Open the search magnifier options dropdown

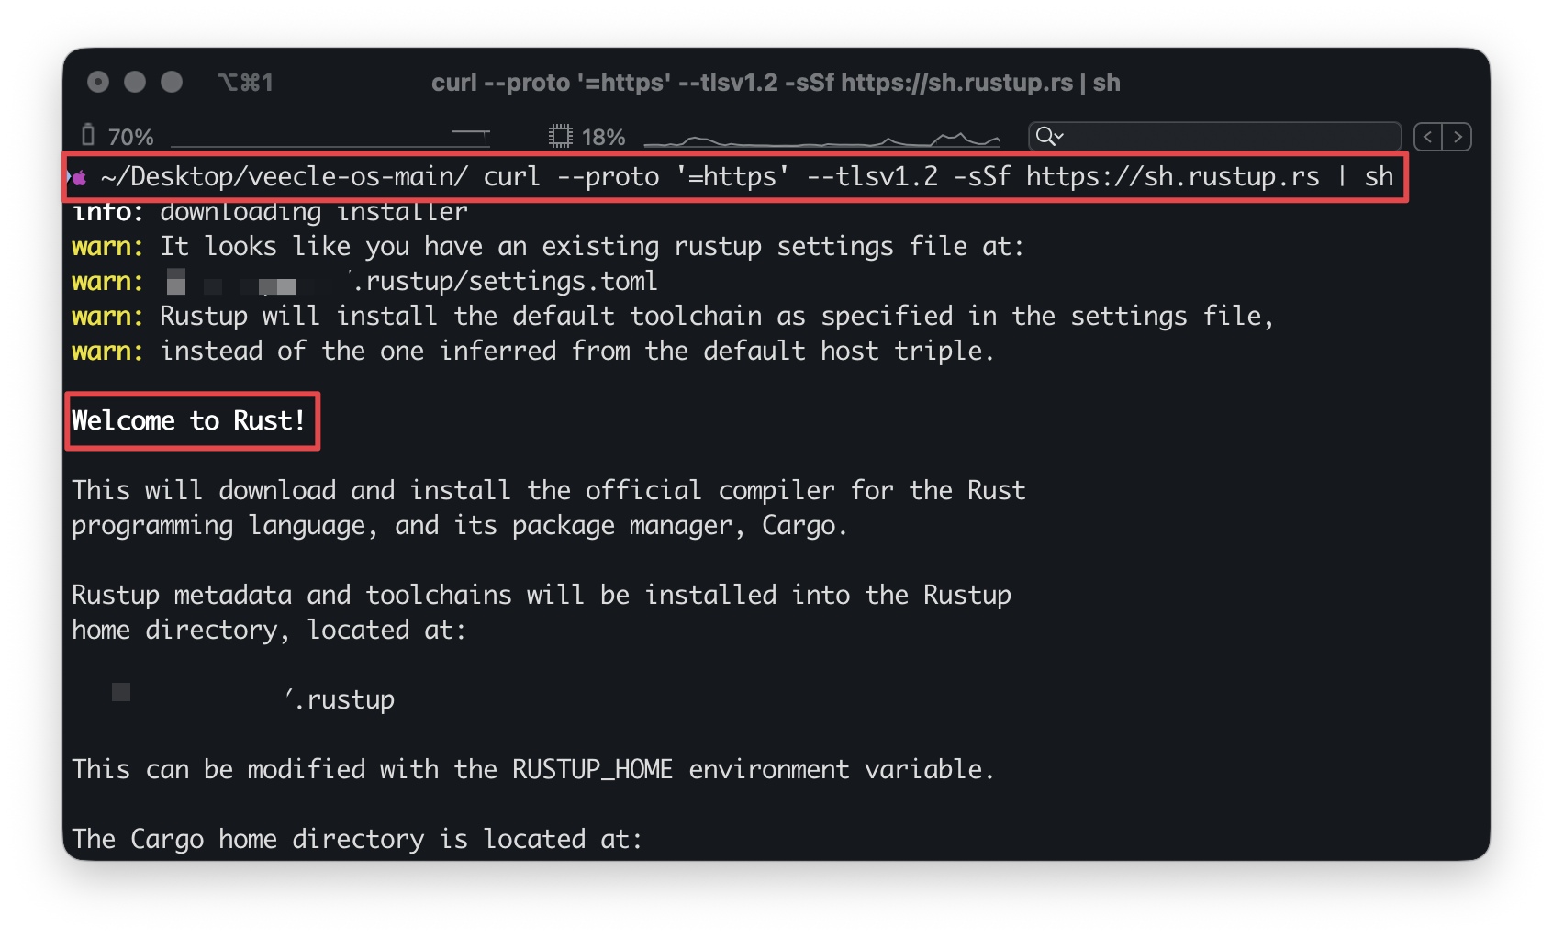click(x=1048, y=137)
